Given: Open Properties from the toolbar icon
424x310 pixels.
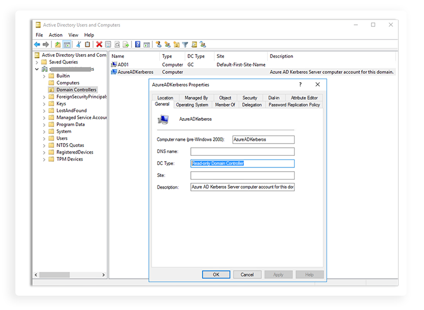Looking at the screenshot, I should 108,45.
